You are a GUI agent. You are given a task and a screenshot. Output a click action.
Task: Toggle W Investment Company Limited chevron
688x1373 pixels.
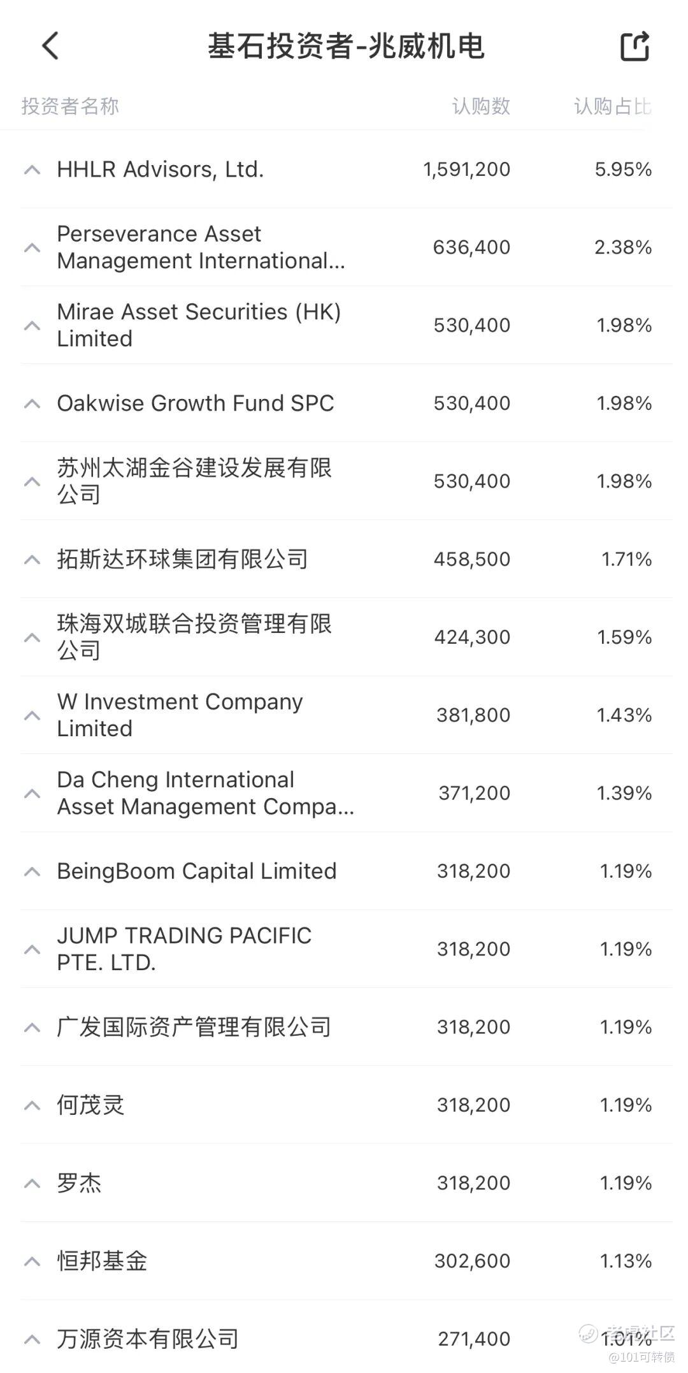point(32,715)
